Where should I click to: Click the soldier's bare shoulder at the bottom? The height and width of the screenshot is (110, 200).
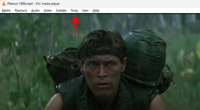tap(54, 102)
